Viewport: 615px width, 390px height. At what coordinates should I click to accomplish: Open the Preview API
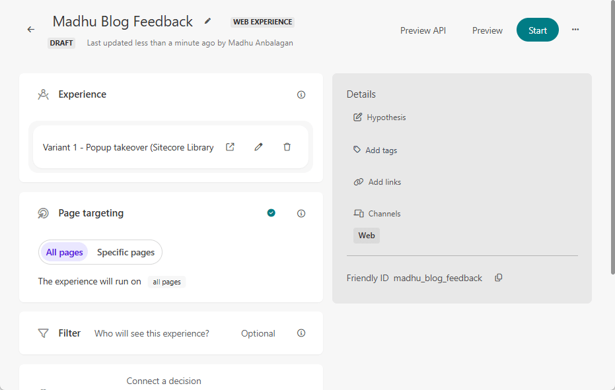(x=423, y=30)
